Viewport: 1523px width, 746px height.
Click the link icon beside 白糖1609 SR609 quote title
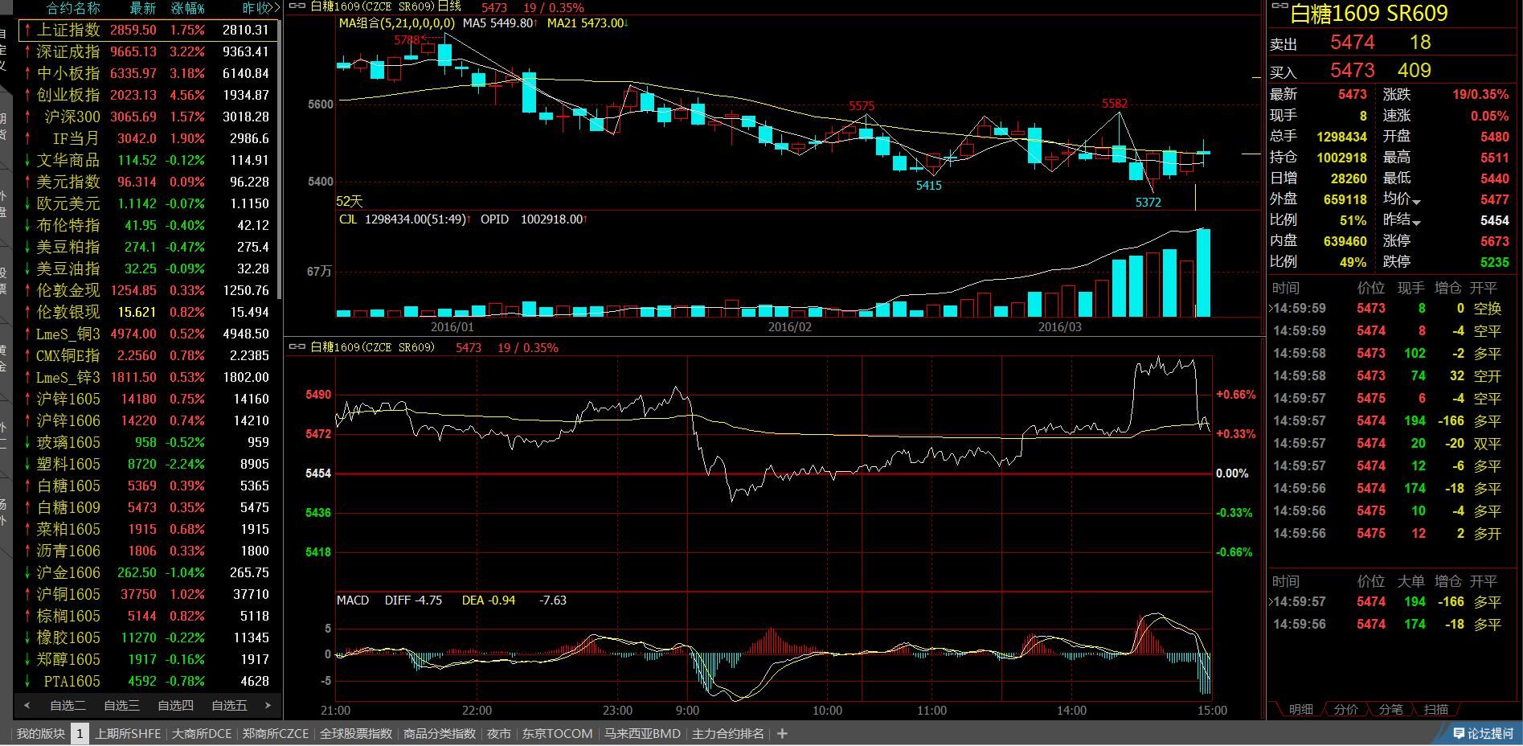pos(1279,6)
